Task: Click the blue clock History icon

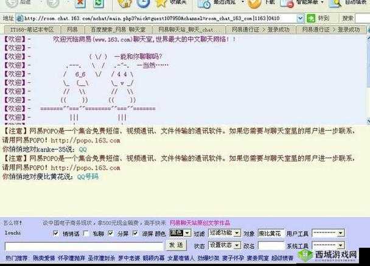Action: click(144, 3)
